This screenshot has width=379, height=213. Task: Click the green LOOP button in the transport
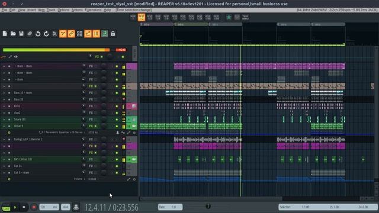(6, 208)
